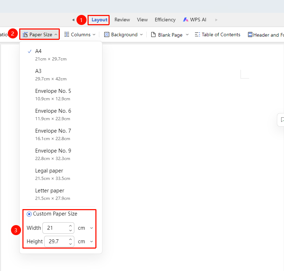284x271 pixels.
Task: Click the Width input field
Action: click(58, 228)
